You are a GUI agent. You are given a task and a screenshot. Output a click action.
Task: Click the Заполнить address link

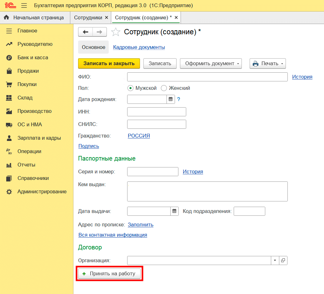click(141, 224)
